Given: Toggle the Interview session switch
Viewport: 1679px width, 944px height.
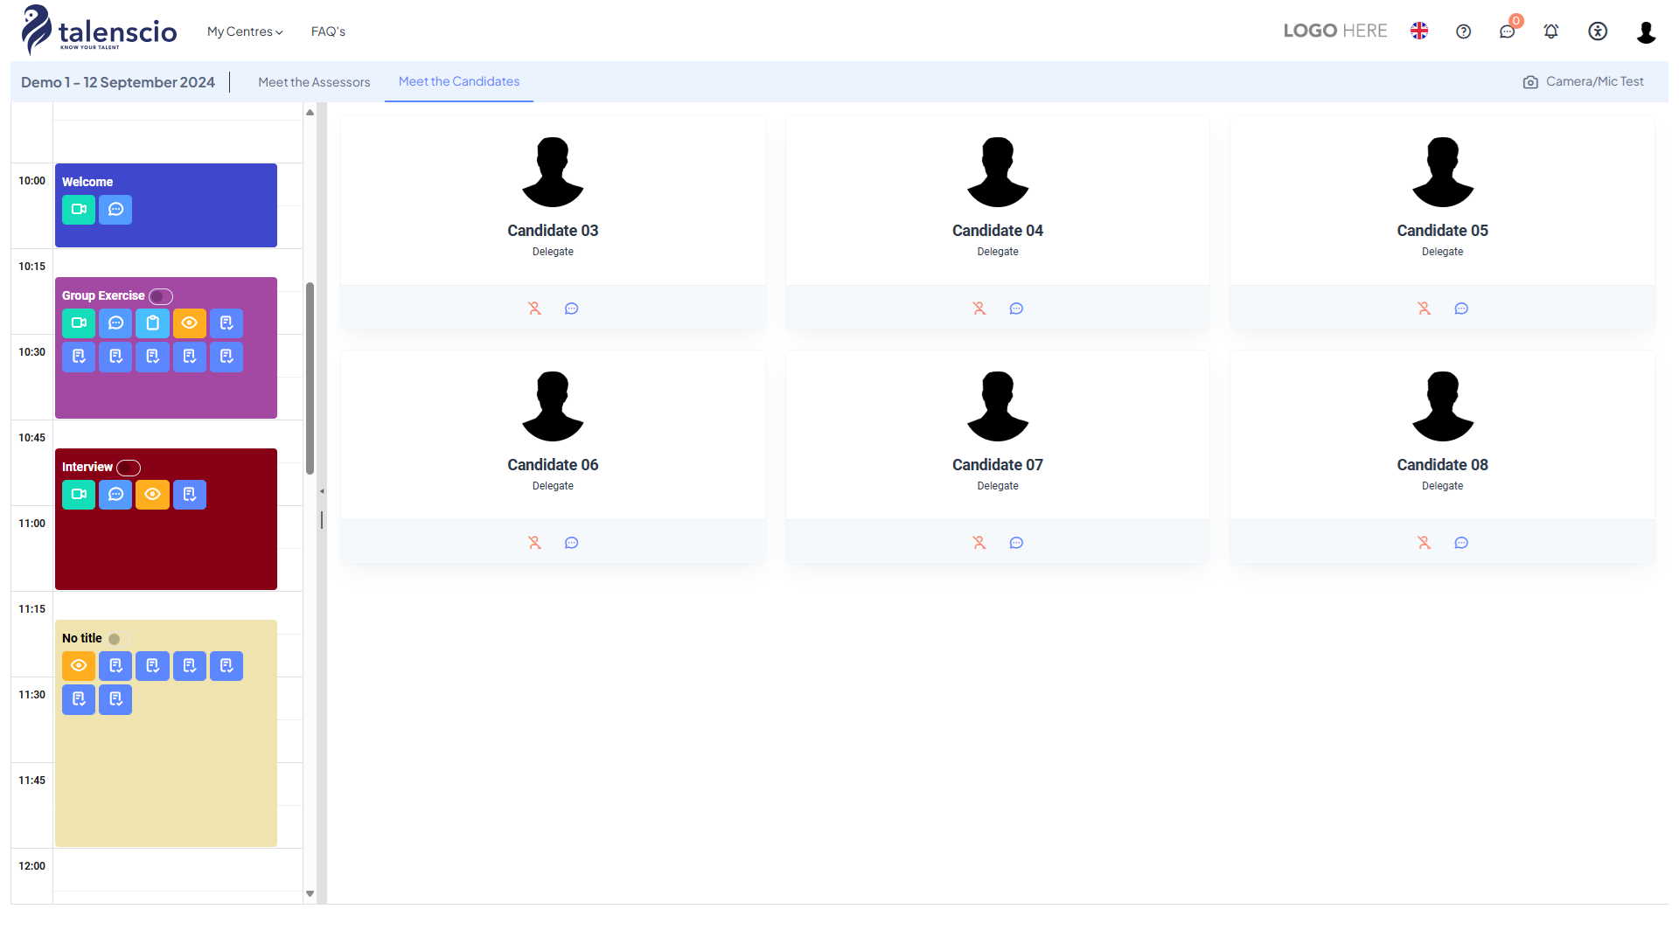Looking at the screenshot, I should tap(129, 468).
